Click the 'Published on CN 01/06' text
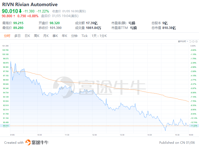 coord(177,142)
